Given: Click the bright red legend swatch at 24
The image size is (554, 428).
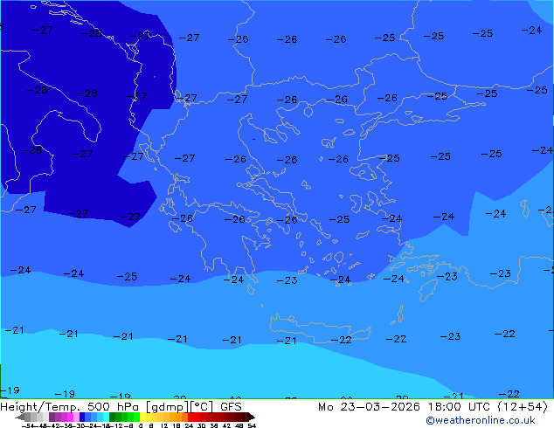Looking at the screenshot, I should click(x=190, y=417).
